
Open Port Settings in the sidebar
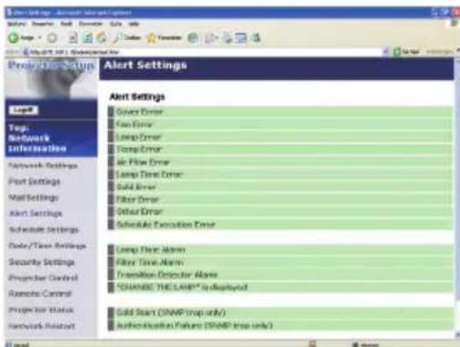click(x=35, y=182)
